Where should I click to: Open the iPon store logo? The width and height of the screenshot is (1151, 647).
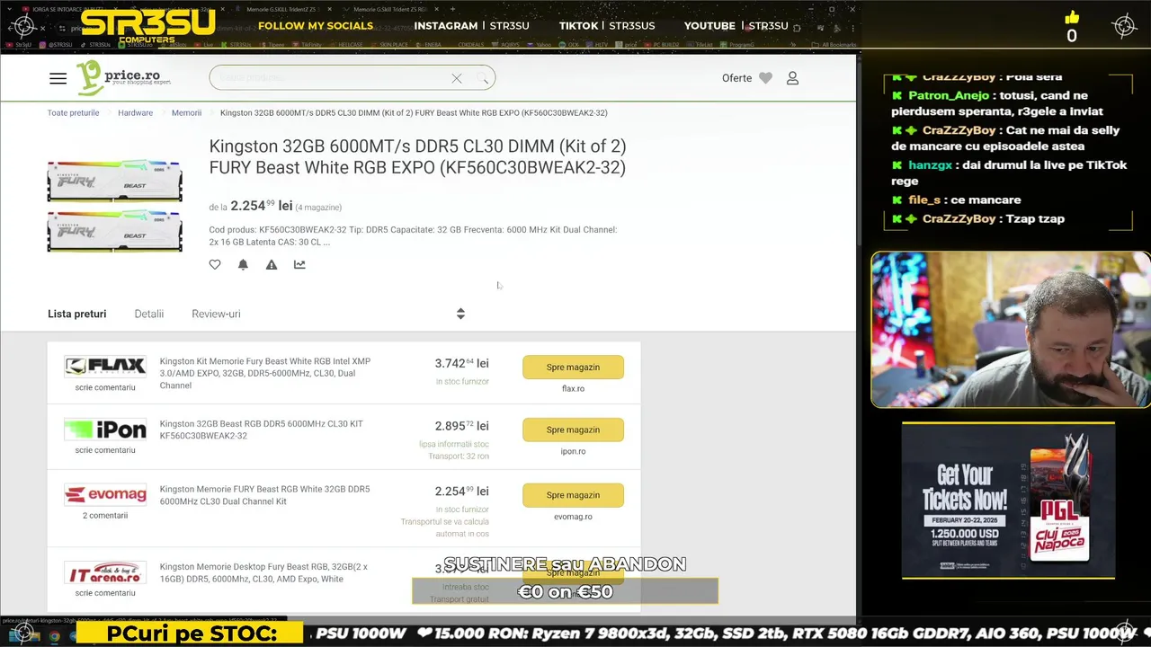coord(105,430)
